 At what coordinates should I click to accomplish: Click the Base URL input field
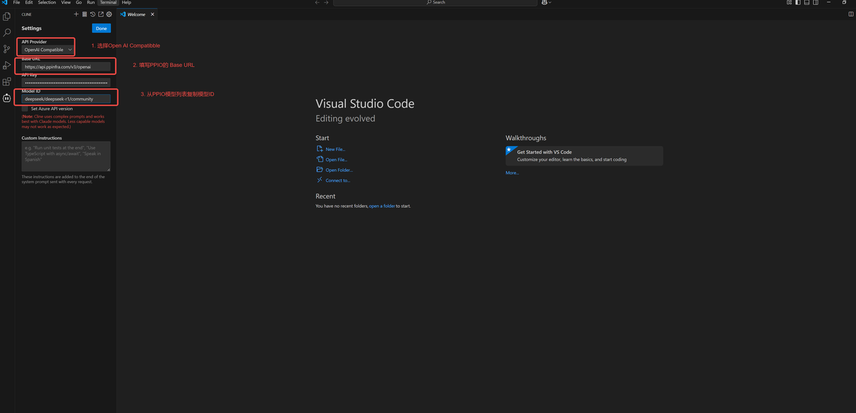[x=66, y=67]
